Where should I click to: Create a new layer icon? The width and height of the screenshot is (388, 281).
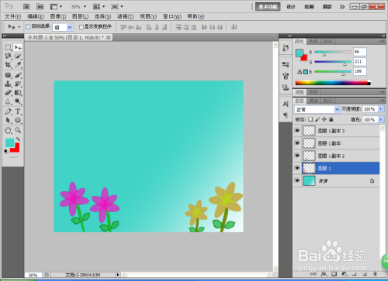pos(365,274)
